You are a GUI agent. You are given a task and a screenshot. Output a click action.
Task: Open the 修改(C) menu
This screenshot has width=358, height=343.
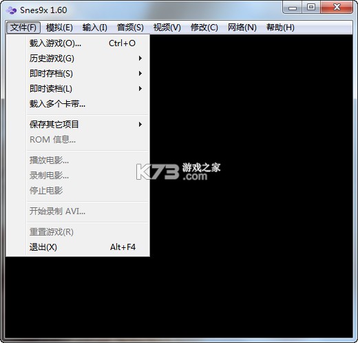(x=204, y=28)
